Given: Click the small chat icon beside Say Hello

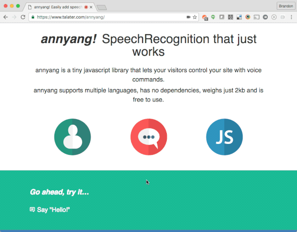Looking at the screenshot, I should click(x=32, y=209).
